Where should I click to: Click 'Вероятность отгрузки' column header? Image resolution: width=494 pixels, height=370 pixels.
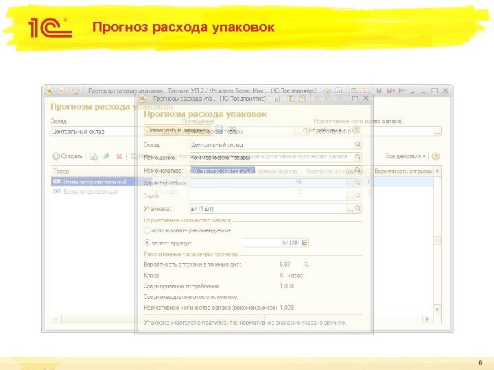point(403,171)
